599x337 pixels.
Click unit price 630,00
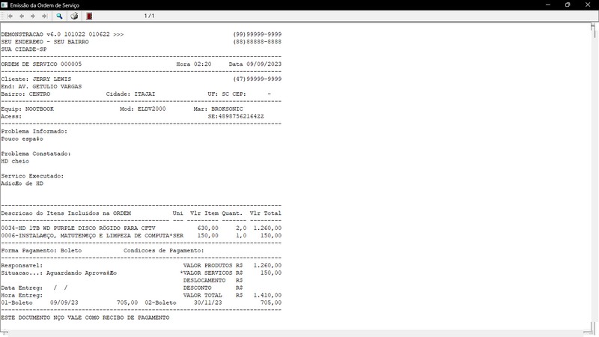[x=208, y=228]
